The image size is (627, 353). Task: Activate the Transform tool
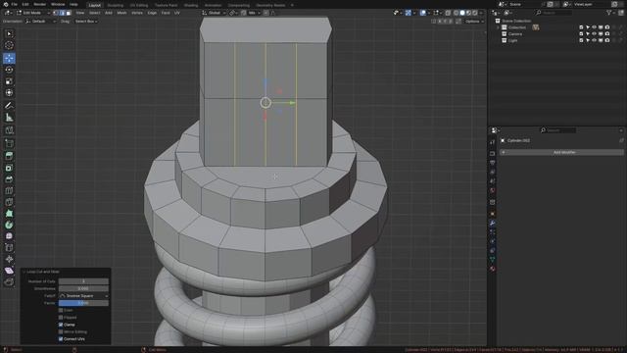pos(9,93)
